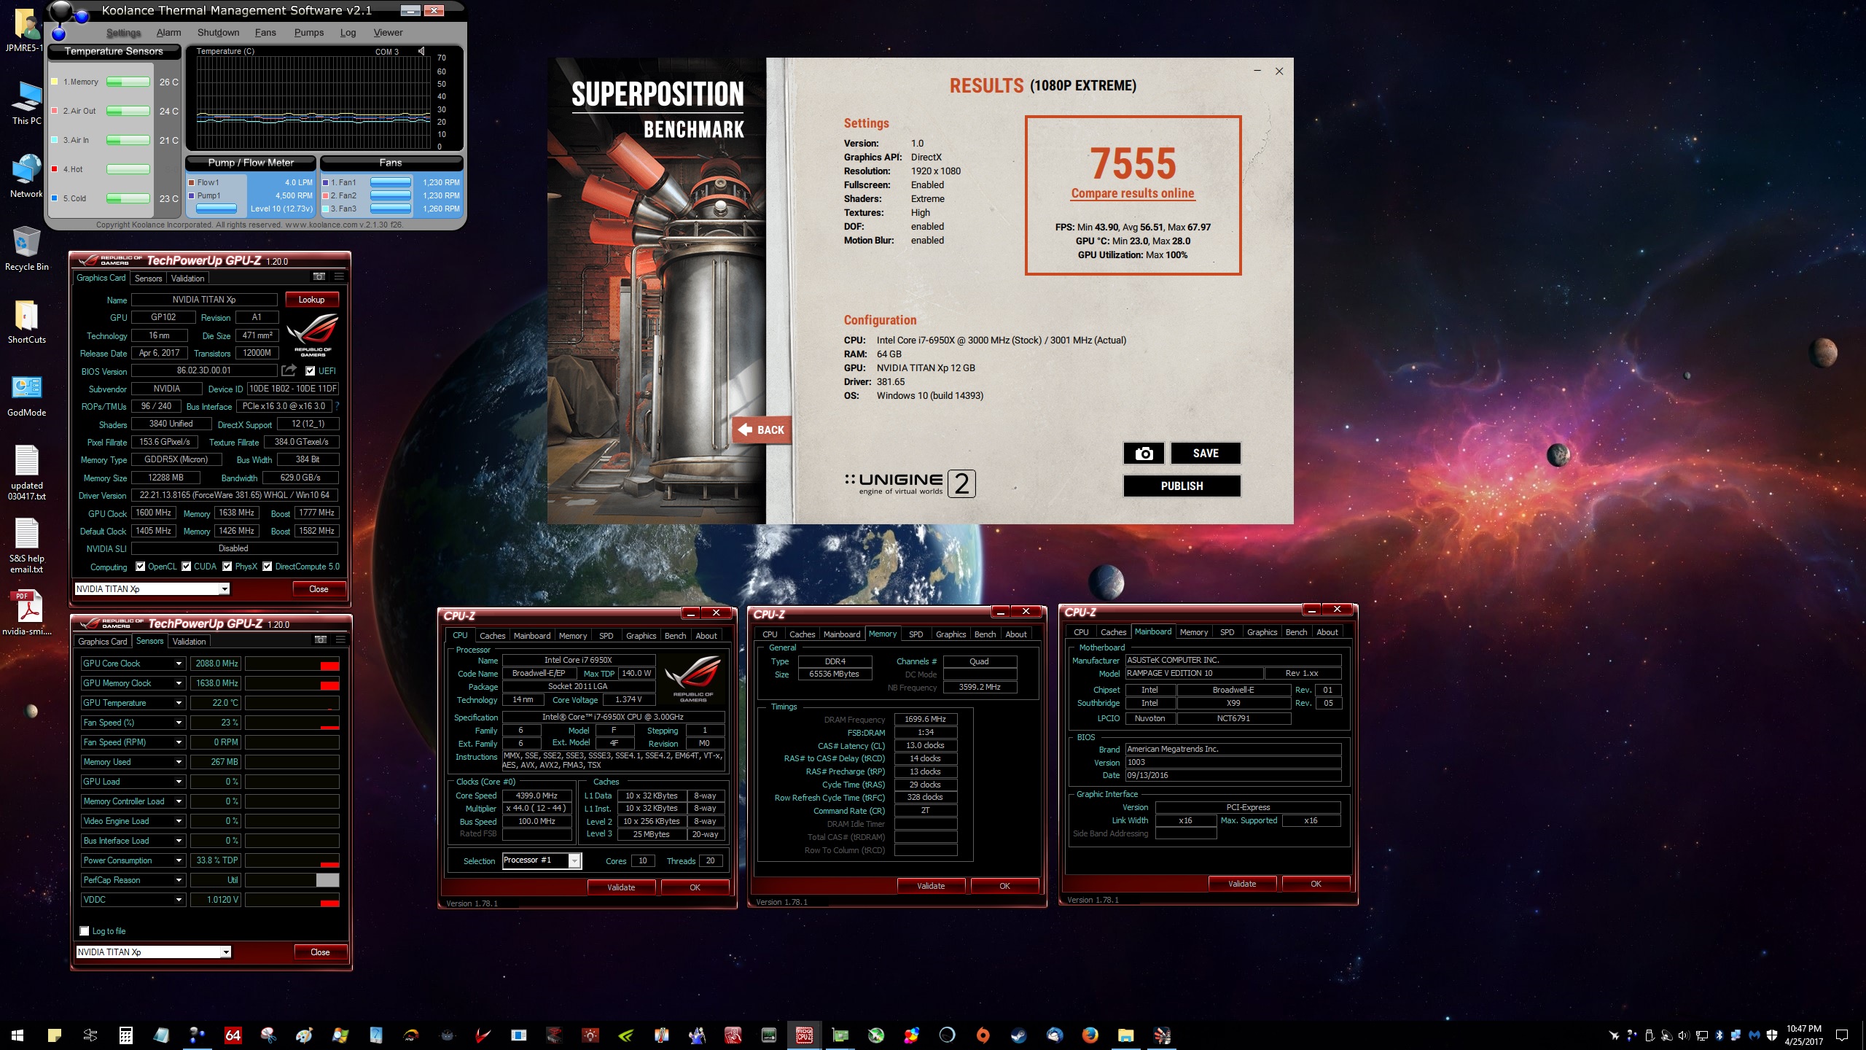Open the Pumps menu in Koolance
Image resolution: width=1866 pixels, height=1050 pixels.
pyautogui.click(x=309, y=32)
